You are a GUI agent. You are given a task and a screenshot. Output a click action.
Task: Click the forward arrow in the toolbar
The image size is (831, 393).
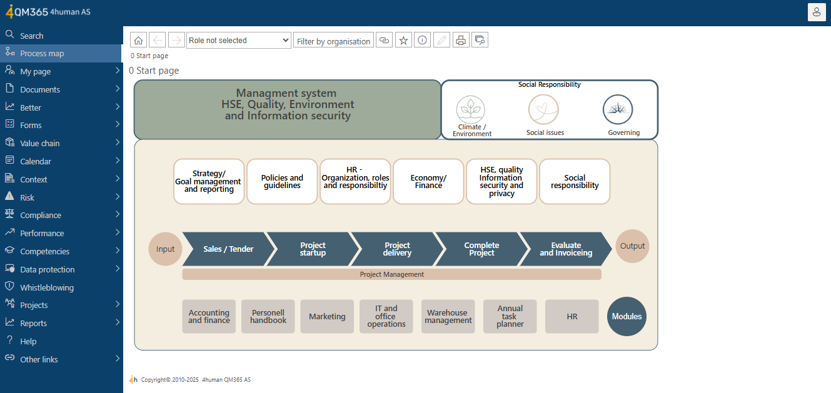coord(176,40)
